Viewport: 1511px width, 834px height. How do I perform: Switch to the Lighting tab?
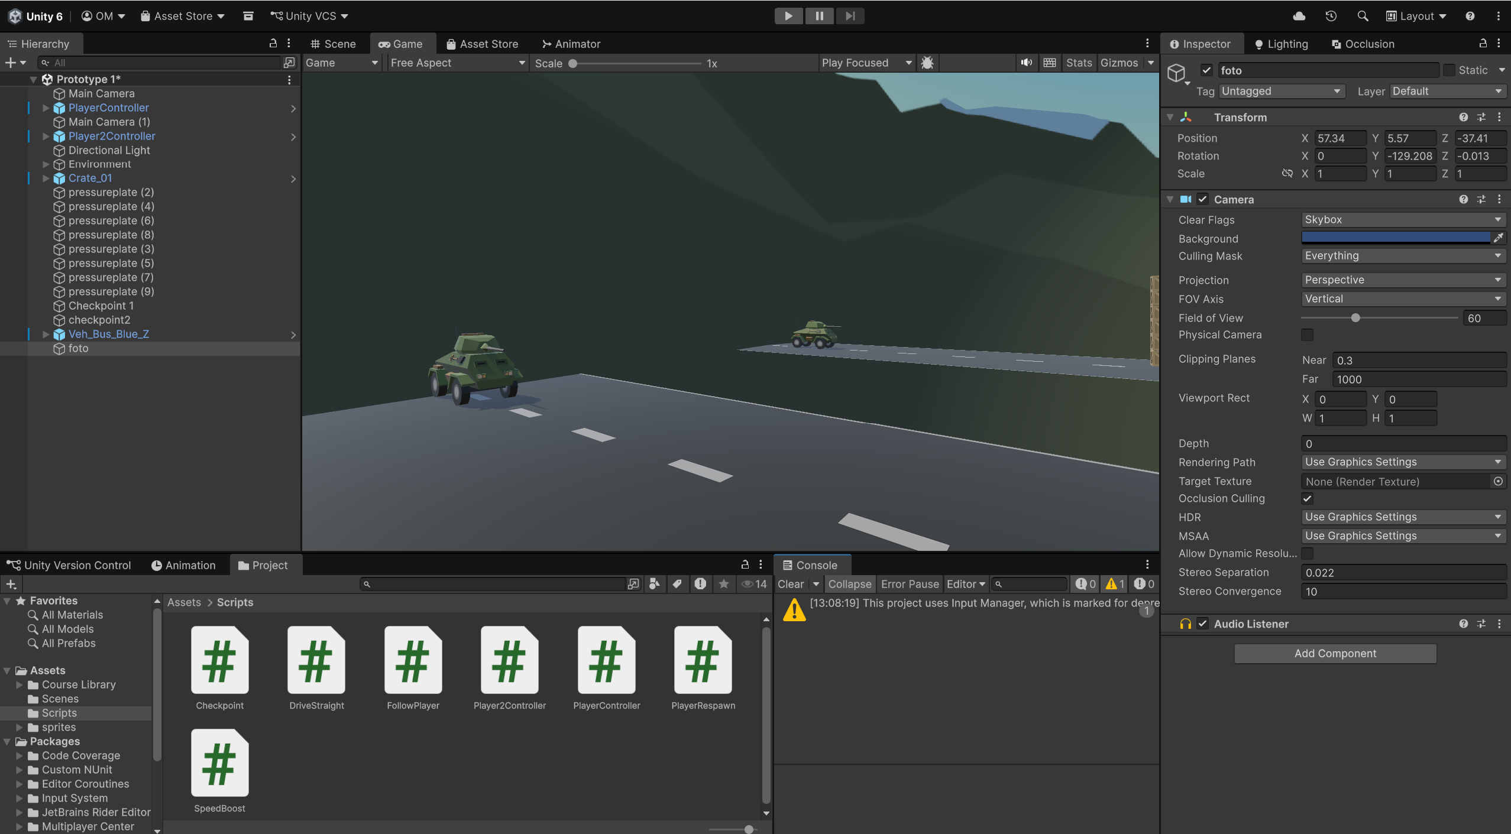[x=1282, y=44]
